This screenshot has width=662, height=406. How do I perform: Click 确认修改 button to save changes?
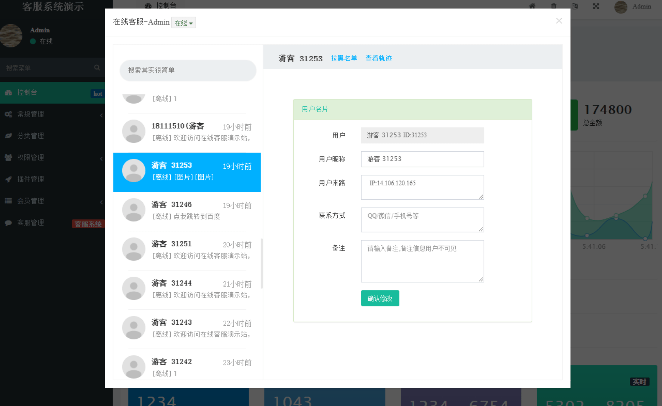click(x=378, y=298)
